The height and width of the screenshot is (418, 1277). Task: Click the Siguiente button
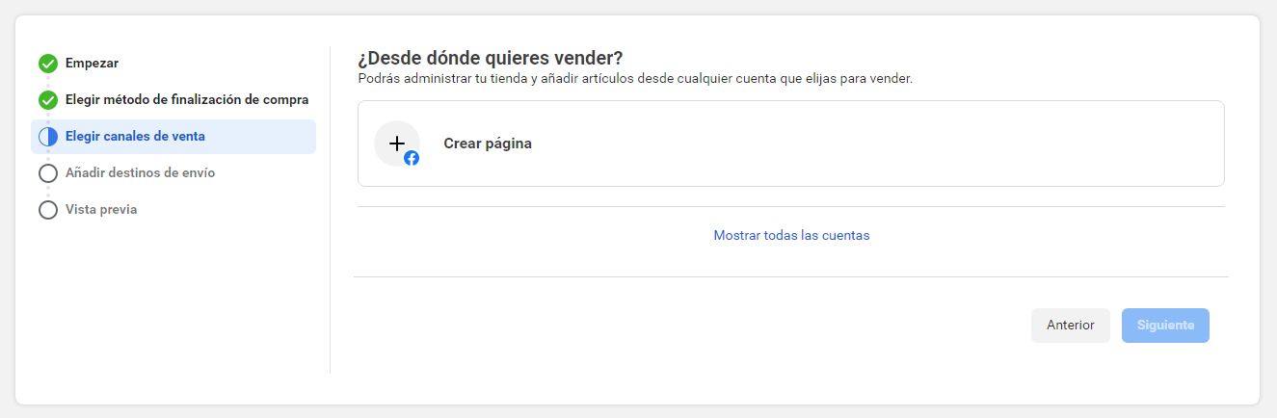pyautogui.click(x=1165, y=326)
